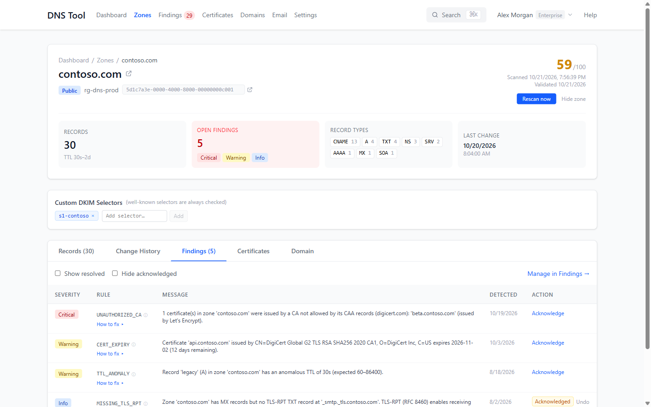Click AAAA 1 record type chip
The height and width of the screenshot is (407, 651).
coord(342,153)
